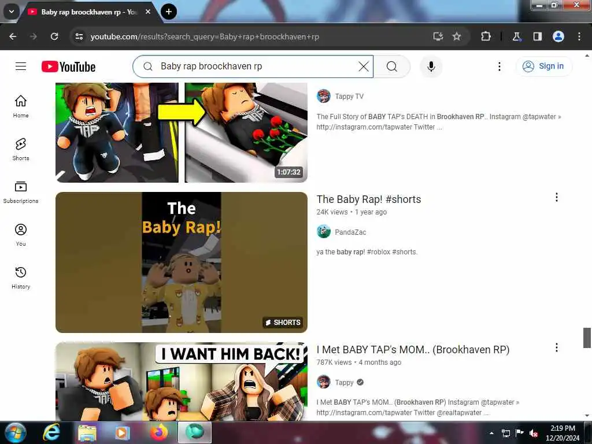Open the YouTube guide hamburger menu

pyautogui.click(x=21, y=66)
